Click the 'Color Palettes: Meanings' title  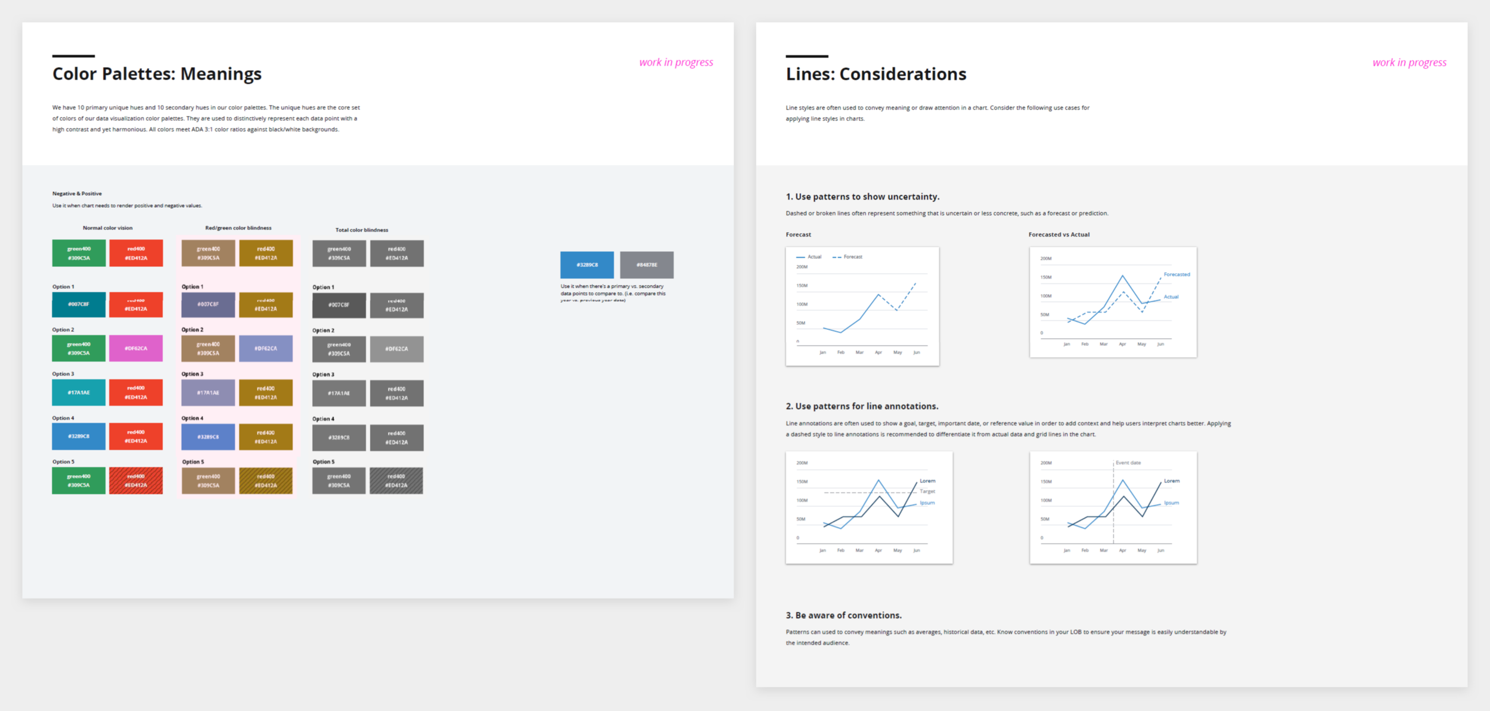click(157, 74)
